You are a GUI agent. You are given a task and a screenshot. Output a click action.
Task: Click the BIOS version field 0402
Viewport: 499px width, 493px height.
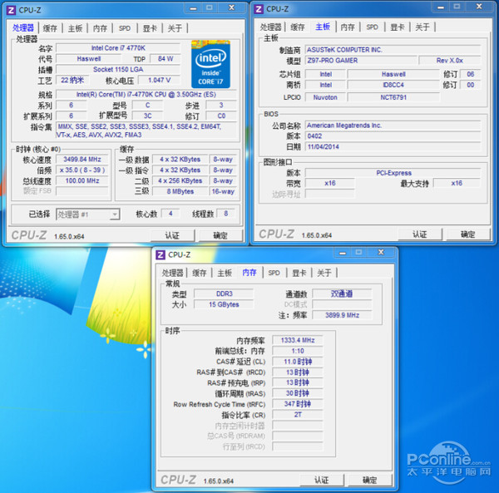(x=393, y=136)
